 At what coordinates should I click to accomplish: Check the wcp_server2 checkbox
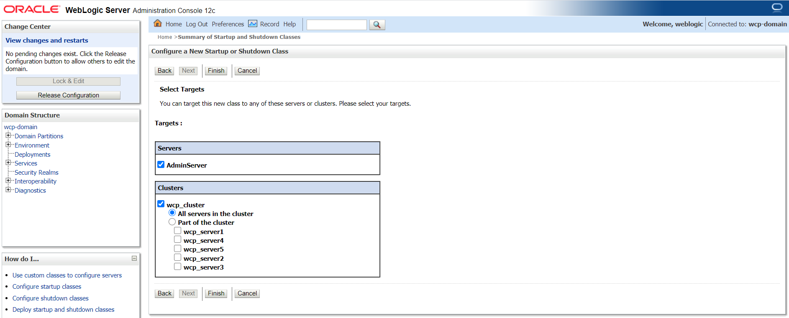point(178,257)
